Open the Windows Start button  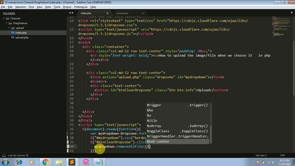tap(5, 162)
